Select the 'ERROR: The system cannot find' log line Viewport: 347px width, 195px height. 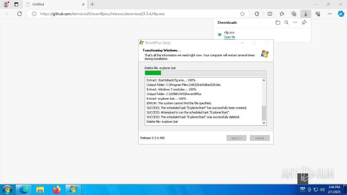click(x=179, y=103)
